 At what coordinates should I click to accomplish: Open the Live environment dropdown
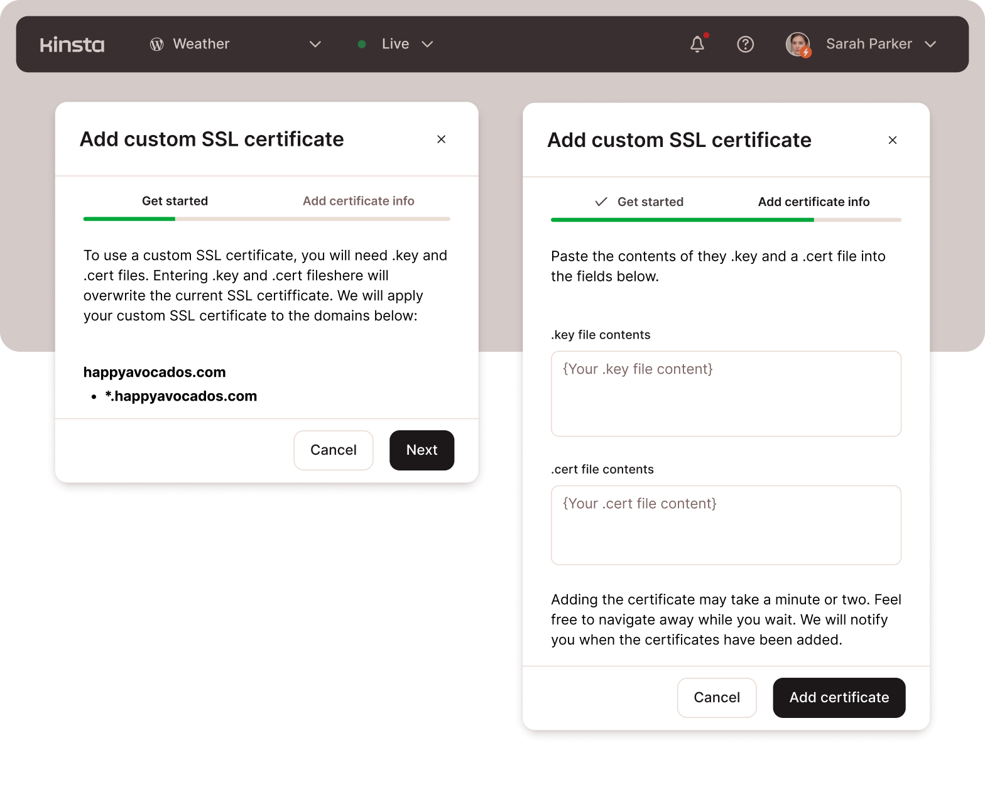point(427,44)
